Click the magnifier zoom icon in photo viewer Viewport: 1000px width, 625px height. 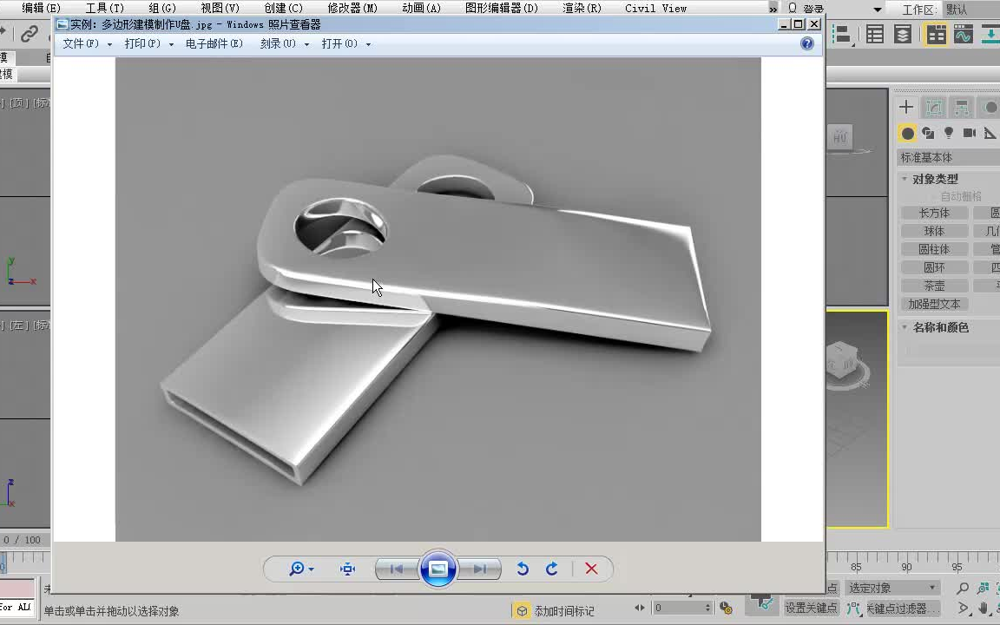(x=299, y=569)
